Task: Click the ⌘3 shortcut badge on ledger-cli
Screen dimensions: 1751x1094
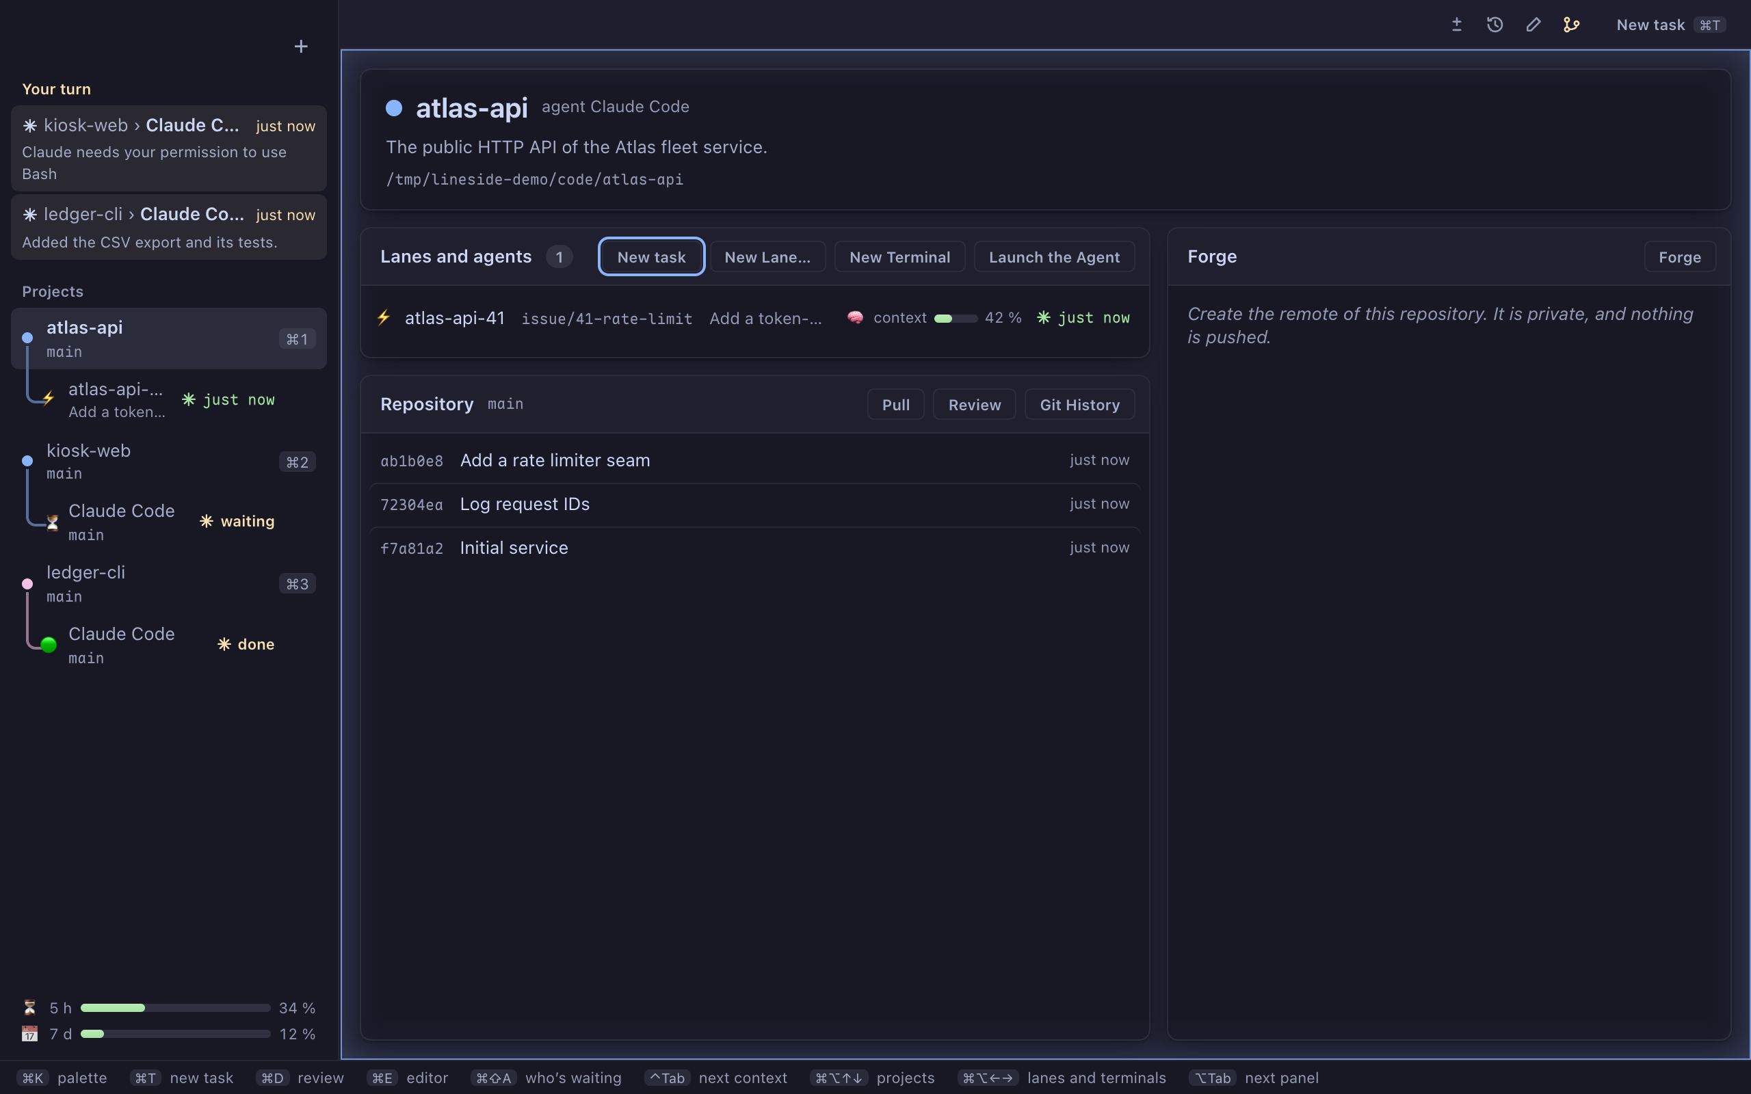Action: (297, 583)
